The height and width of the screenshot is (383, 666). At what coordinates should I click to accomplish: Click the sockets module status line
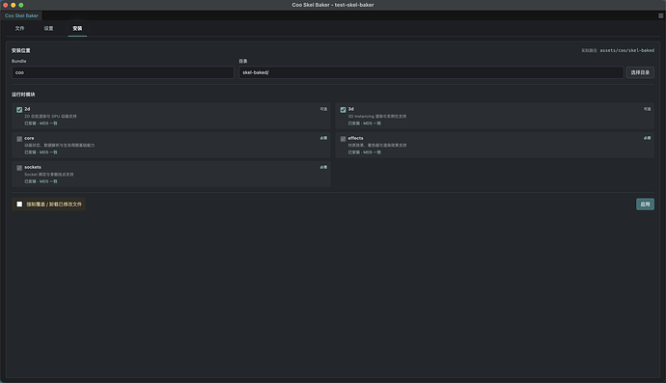pos(41,181)
